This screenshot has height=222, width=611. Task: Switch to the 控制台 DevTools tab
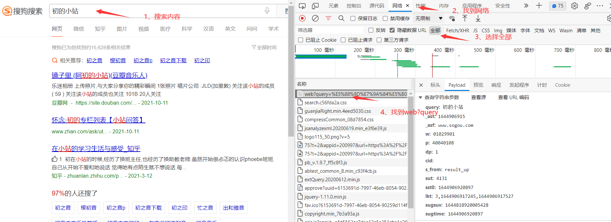coord(354,6)
